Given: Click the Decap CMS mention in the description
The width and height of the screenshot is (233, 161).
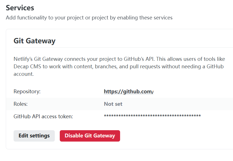Looking at the screenshot, I should click(25, 66).
